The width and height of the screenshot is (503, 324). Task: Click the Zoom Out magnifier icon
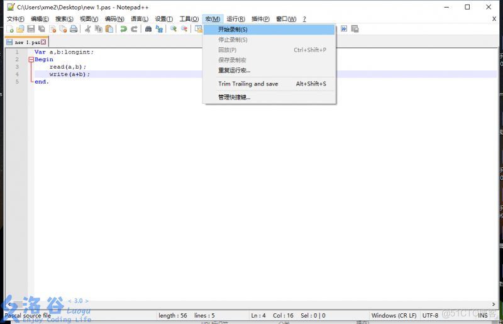point(184,29)
